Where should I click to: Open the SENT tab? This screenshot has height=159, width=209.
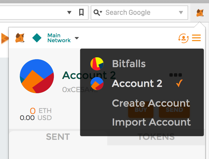pyautogui.click(x=58, y=137)
